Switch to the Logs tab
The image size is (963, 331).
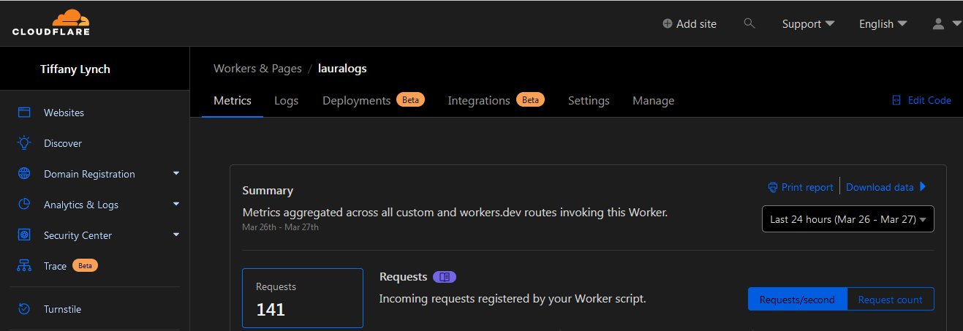click(286, 101)
